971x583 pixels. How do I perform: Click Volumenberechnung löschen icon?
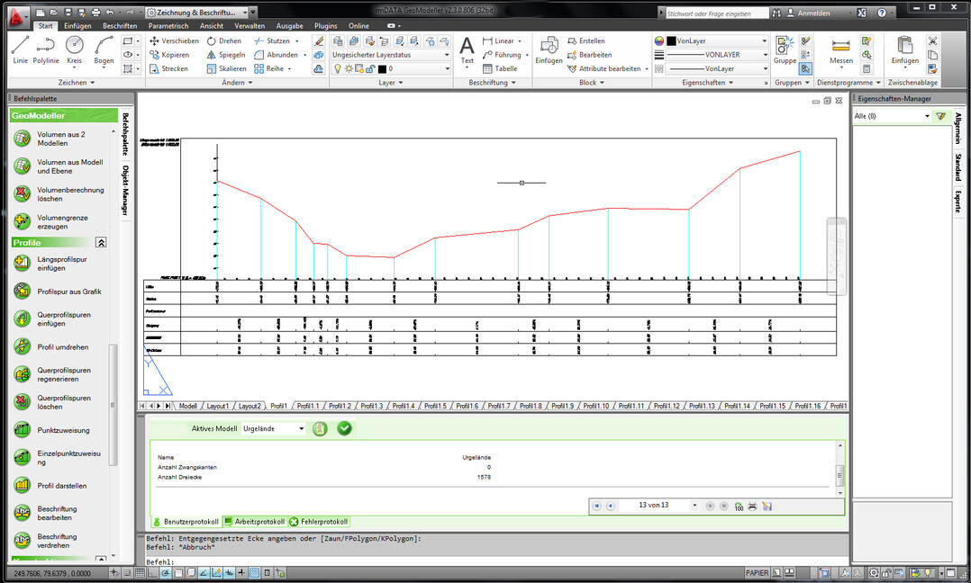pyautogui.click(x=23, y=194)
